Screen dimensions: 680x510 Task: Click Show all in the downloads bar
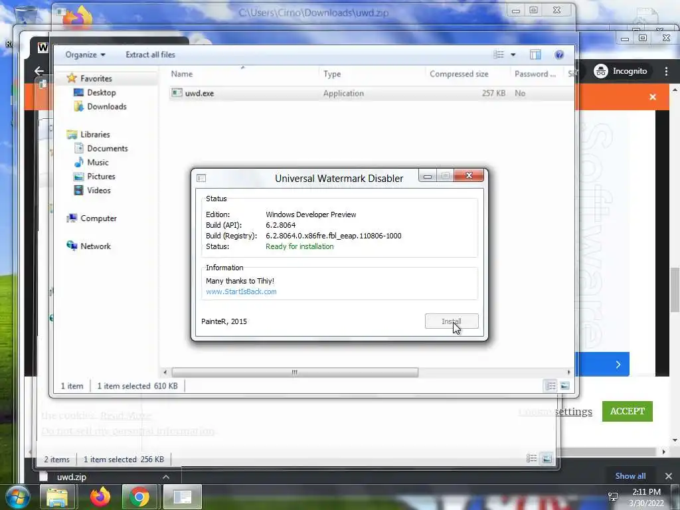coord(630,476)
